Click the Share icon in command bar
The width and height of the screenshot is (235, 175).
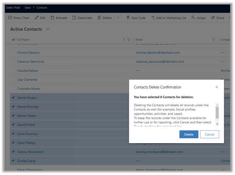[213, 18]
